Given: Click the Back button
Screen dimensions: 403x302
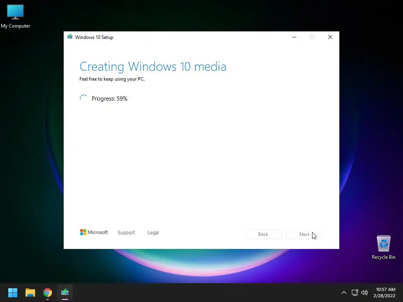Looking at the screenshot, I should (263, 234).
